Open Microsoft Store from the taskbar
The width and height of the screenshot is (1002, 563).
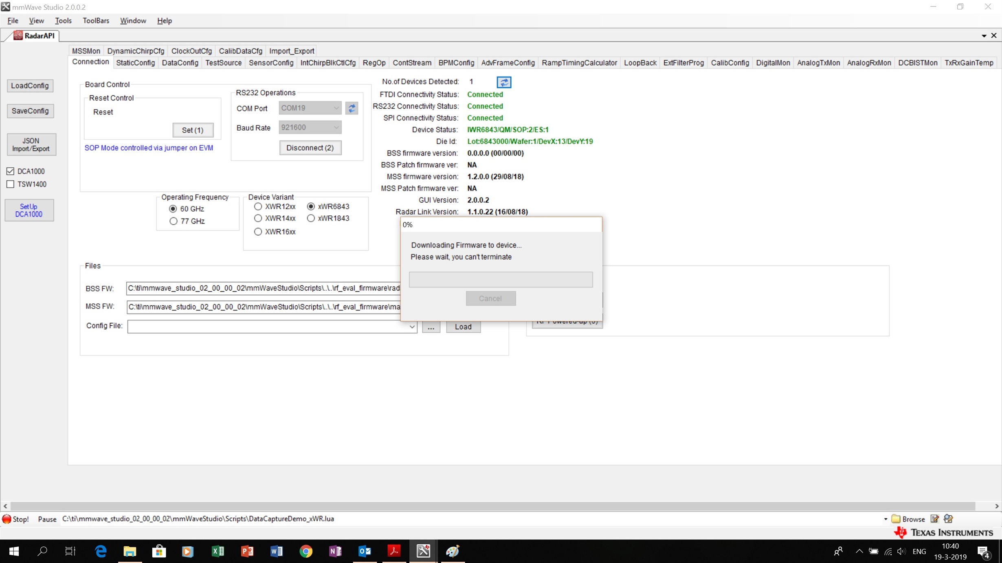pyautogui.click(x=159, y=551)
